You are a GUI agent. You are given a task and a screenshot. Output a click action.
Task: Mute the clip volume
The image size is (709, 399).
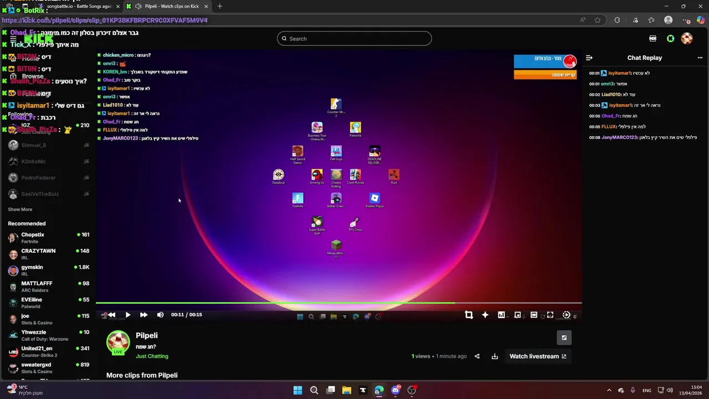point(160,315)
